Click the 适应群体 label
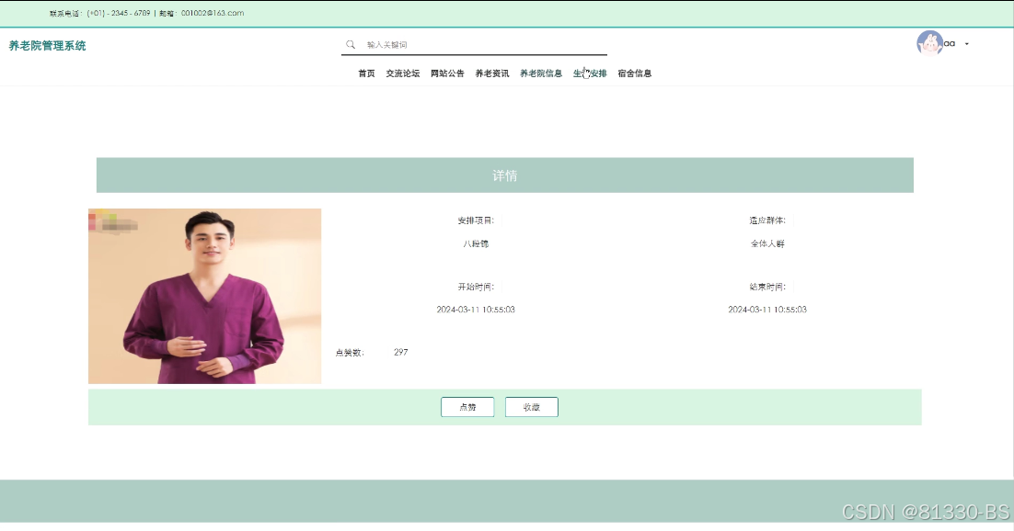Image resolution: width=1014 pixels, height=531 pixels. coord(767,220)
